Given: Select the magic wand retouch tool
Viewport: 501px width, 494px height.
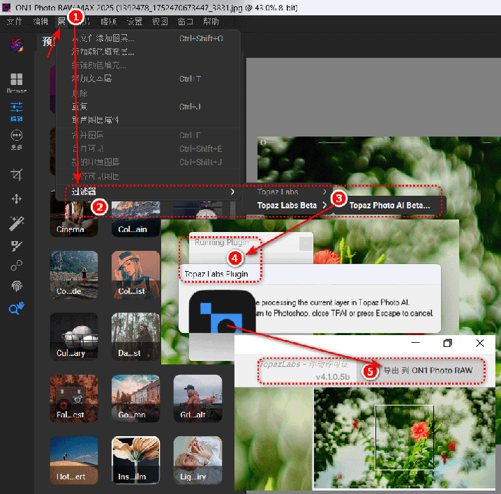Looking at the screenshot, I should click(x=17, y=223).
